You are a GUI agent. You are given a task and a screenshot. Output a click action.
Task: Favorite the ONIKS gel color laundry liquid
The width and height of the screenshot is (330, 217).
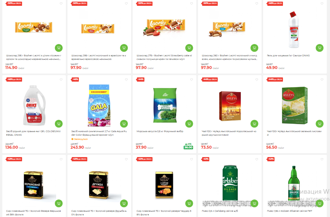click(61, 80)
